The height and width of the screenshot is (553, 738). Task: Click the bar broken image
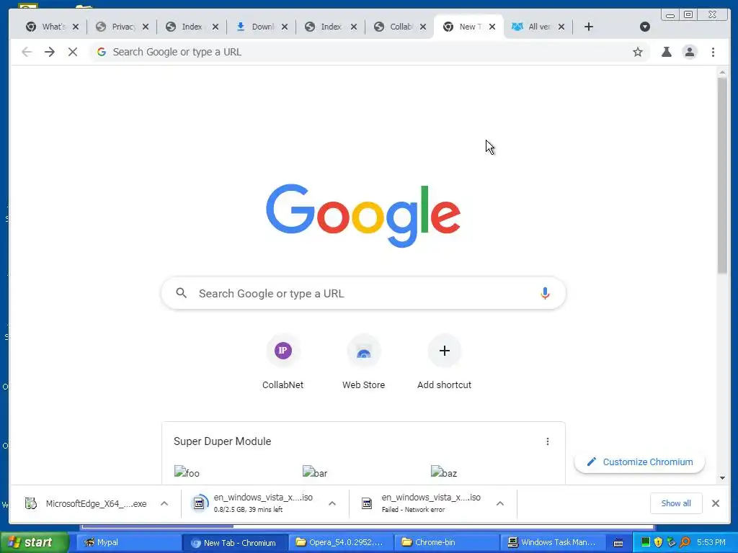(315, 472)
